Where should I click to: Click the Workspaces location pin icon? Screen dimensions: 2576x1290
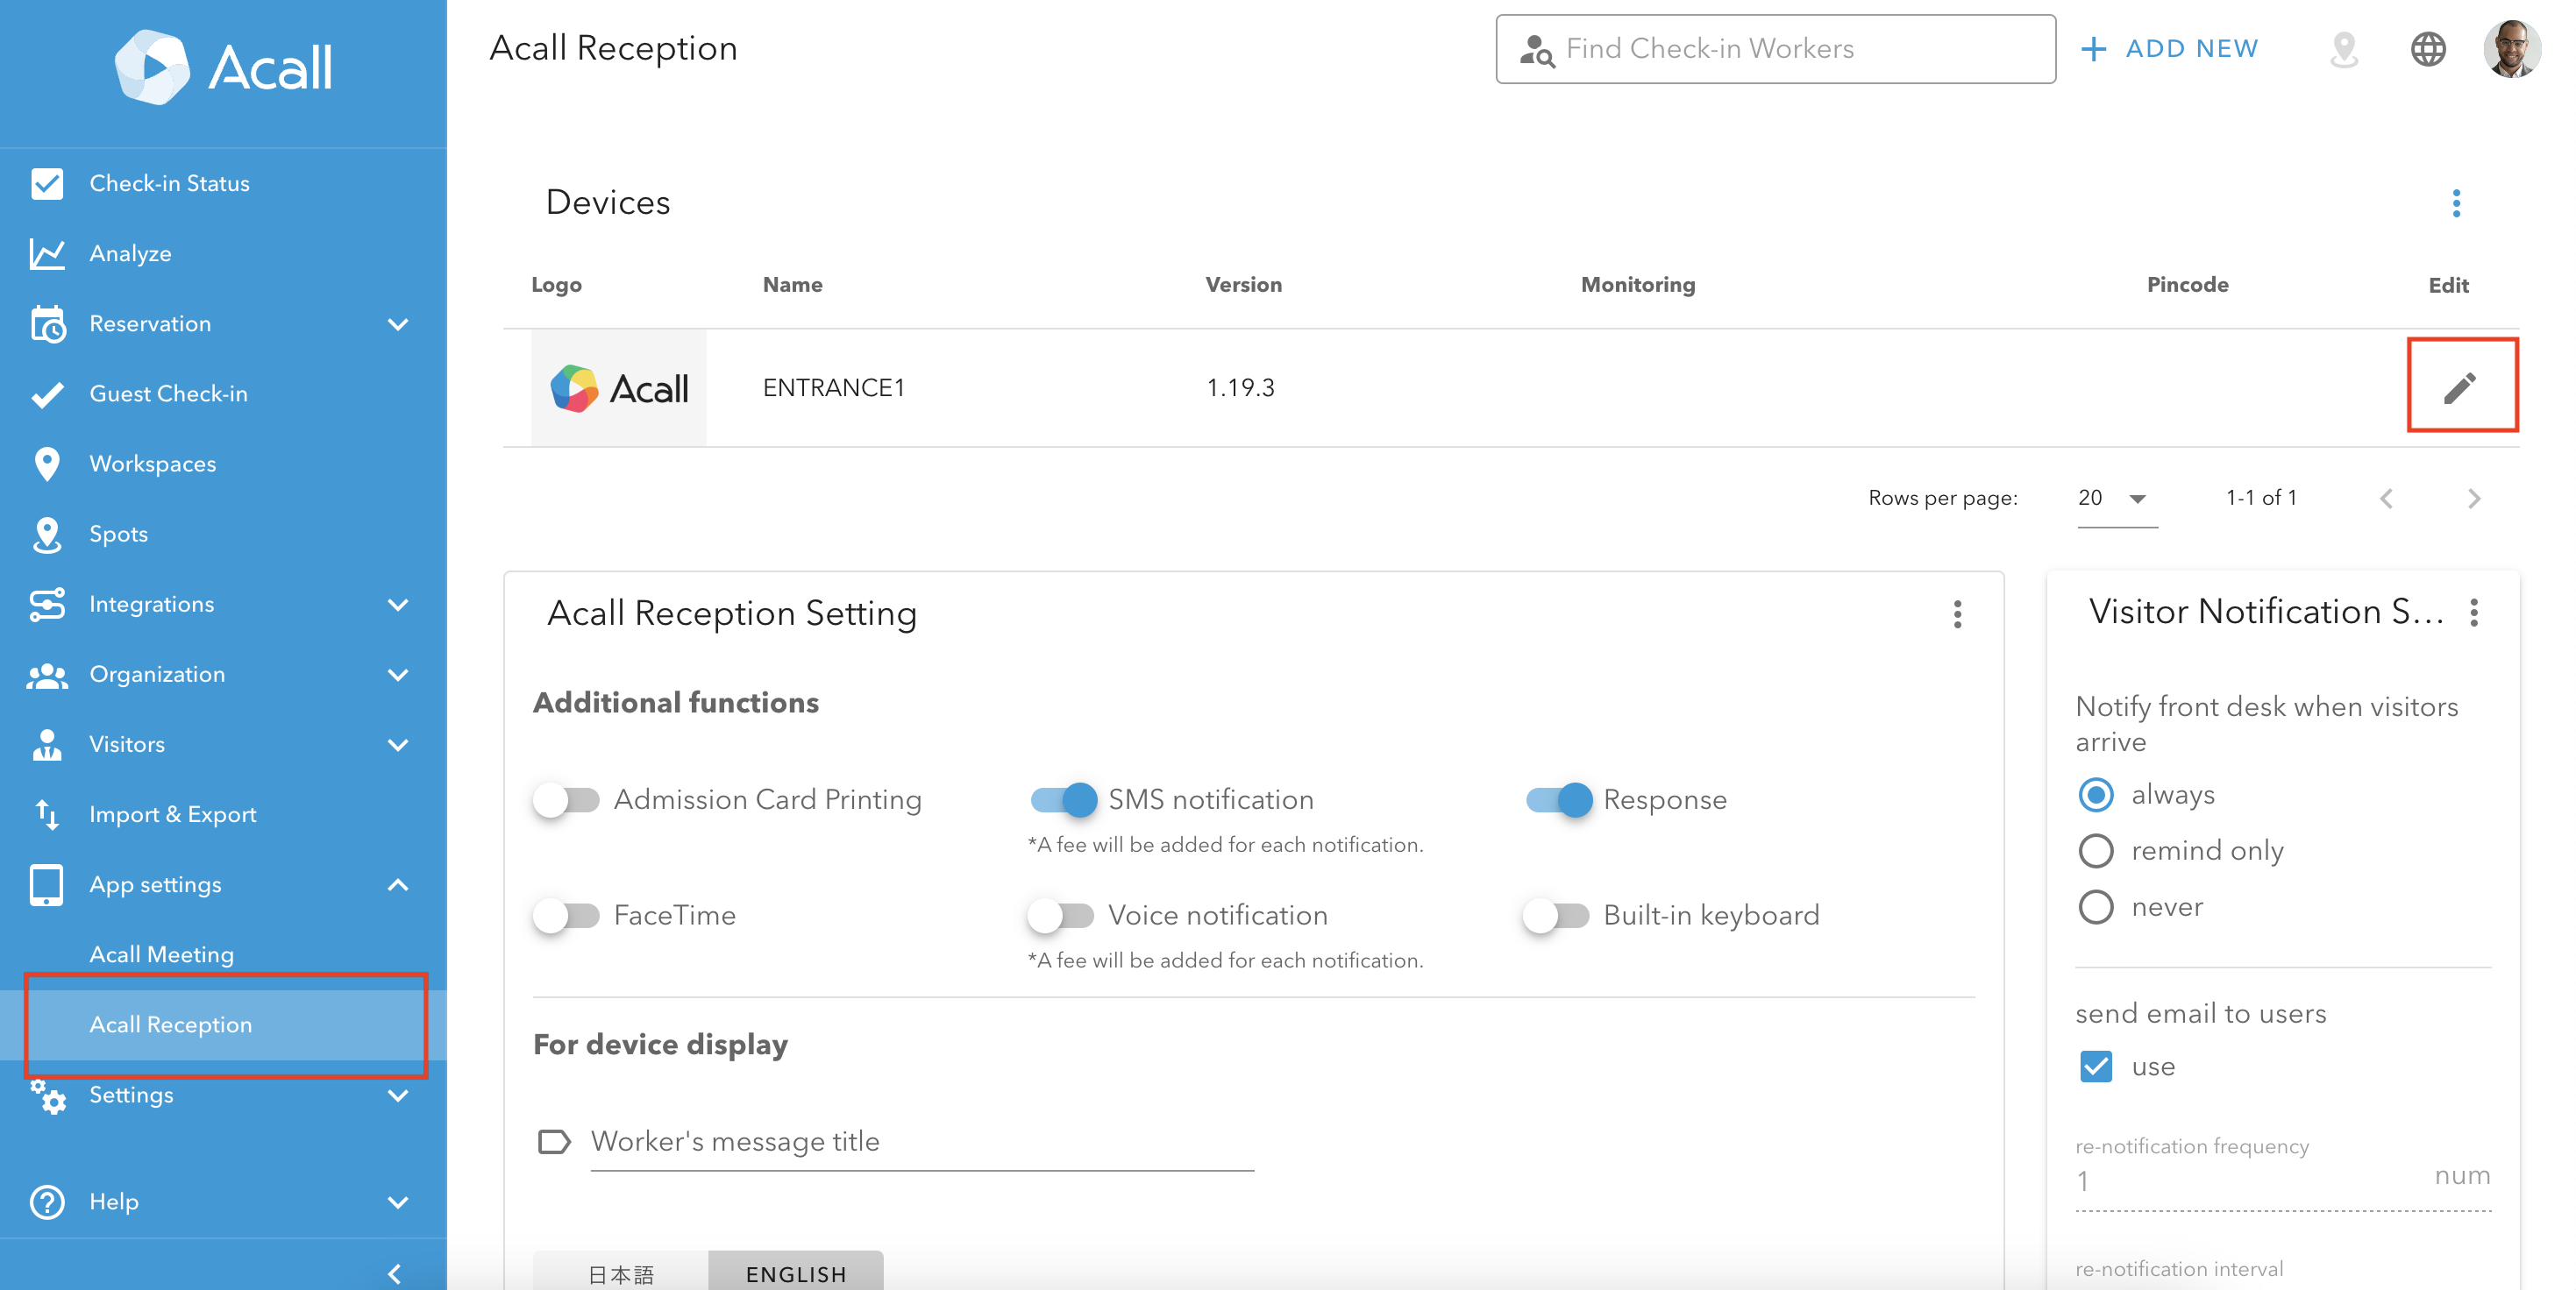coord(47,463)
